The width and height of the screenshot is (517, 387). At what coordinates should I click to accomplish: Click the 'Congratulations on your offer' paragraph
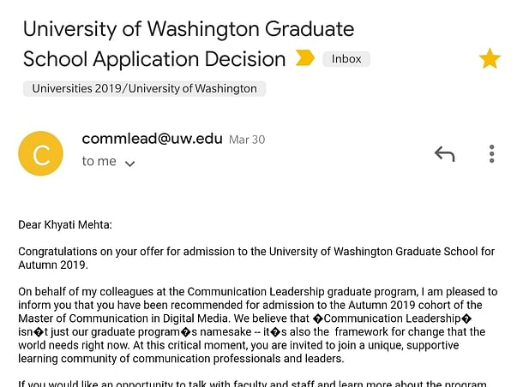[x=256, y=259]
